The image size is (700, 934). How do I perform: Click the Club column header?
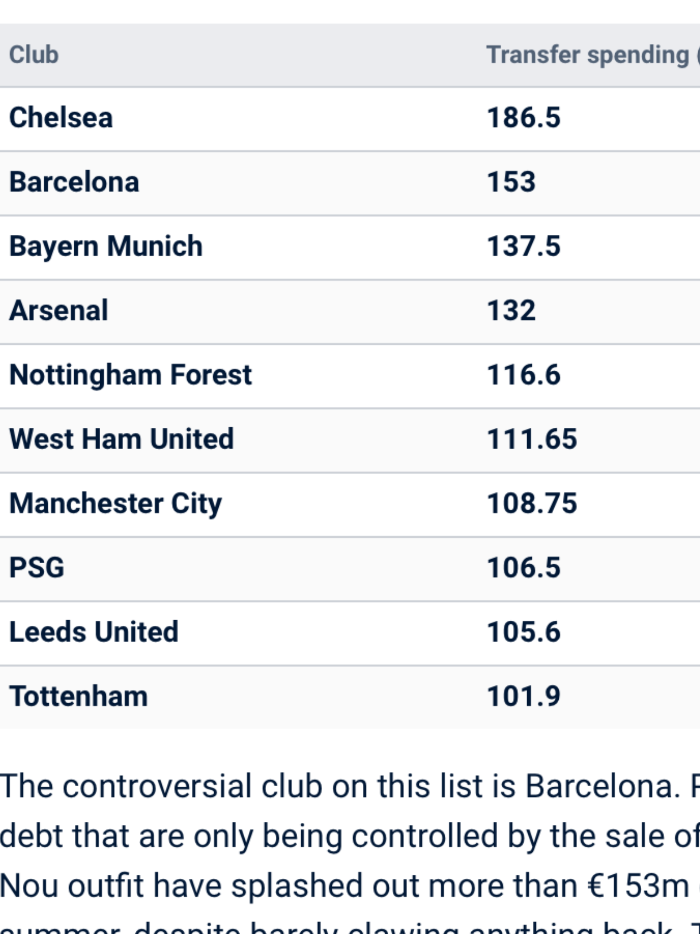(34, 55)
